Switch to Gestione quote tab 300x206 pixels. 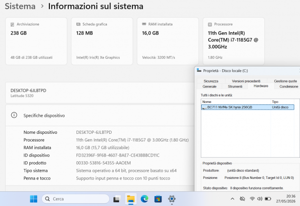285,81
